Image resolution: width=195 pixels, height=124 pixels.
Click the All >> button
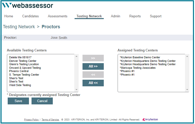[93, 66]
